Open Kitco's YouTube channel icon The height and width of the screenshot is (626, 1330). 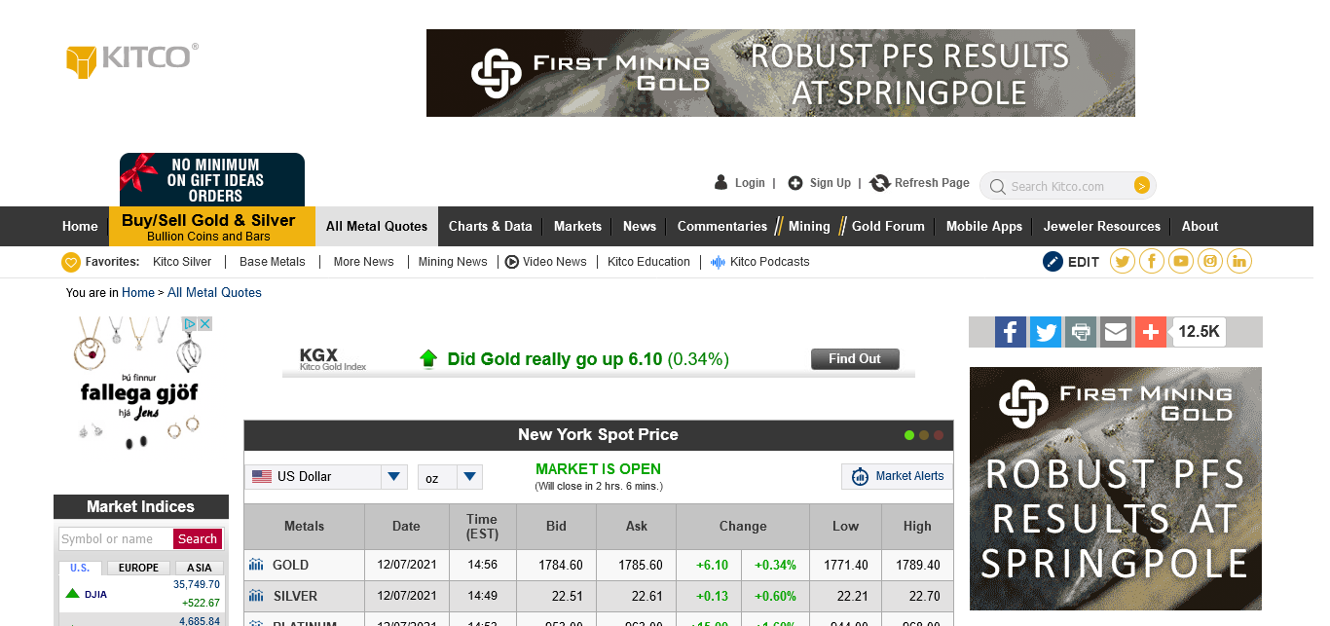(x=1181, y=261)
